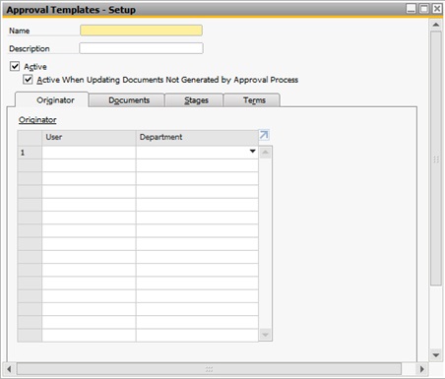Expand the Originator table with arrow icon
The height and width of the screenshot is (379, 445).
tap(264, 135)
